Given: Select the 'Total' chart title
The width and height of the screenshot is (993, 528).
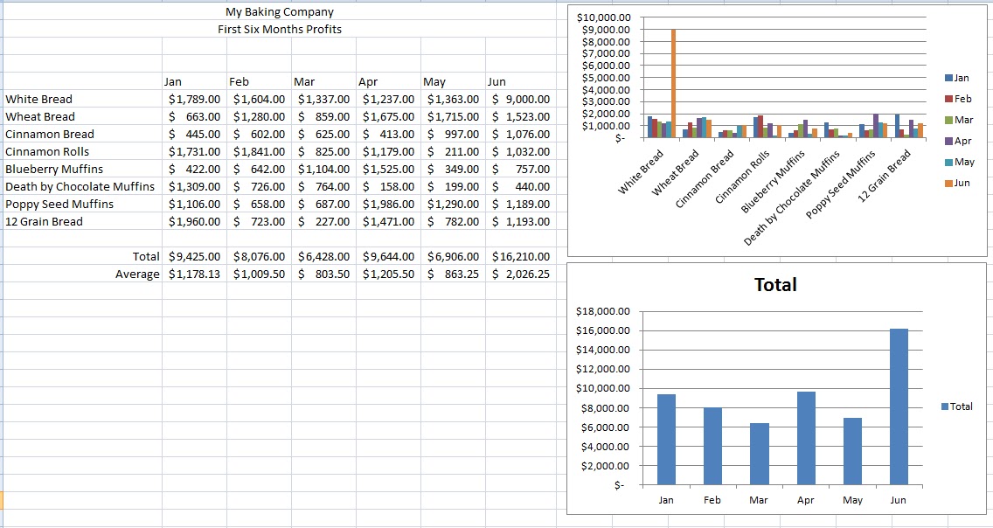Looking at the screenshot, I should [776, 284].
